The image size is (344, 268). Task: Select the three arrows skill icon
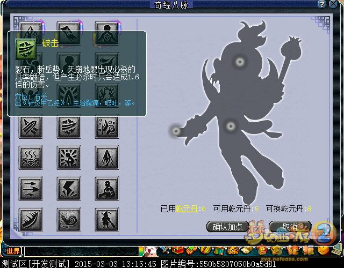(31, 189)
